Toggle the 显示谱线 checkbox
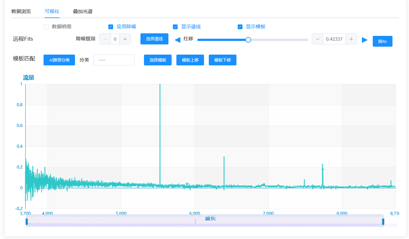Image resolution: width=409 pixels, height=239 pixels. tap(175, 27)
